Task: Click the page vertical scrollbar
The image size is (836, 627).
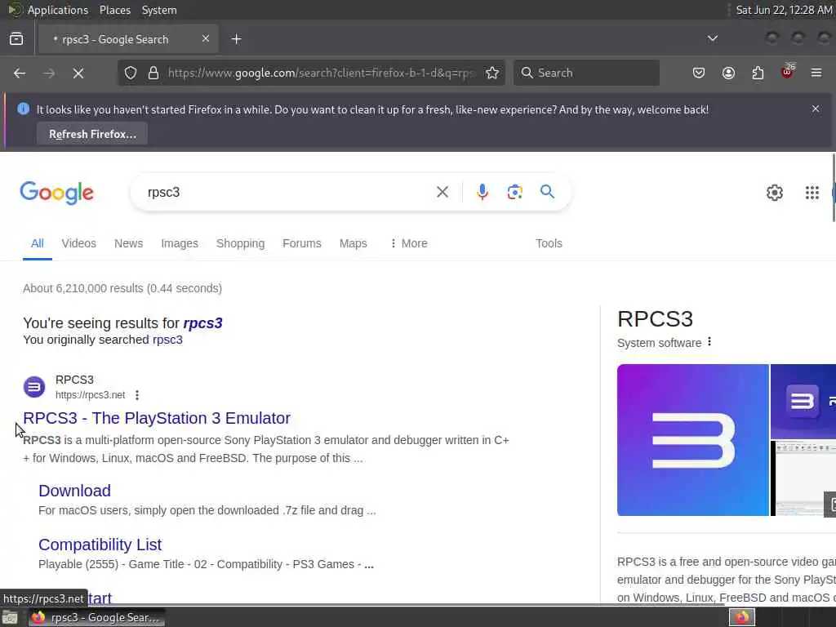Action: coord(833,187)
